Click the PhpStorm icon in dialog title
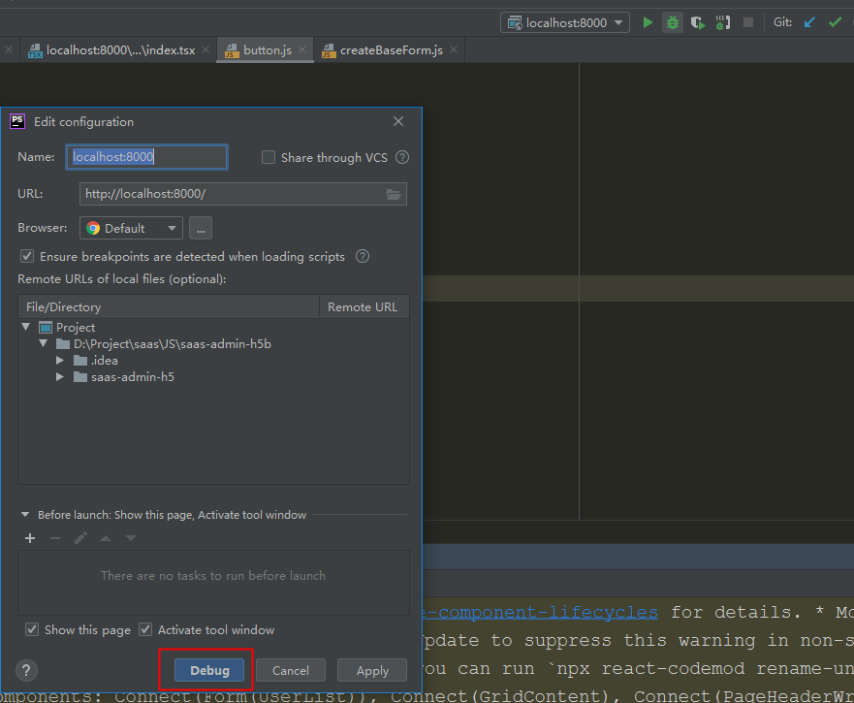Image resolution: width=854 pixels, height=703 pixels. [17, 121]
